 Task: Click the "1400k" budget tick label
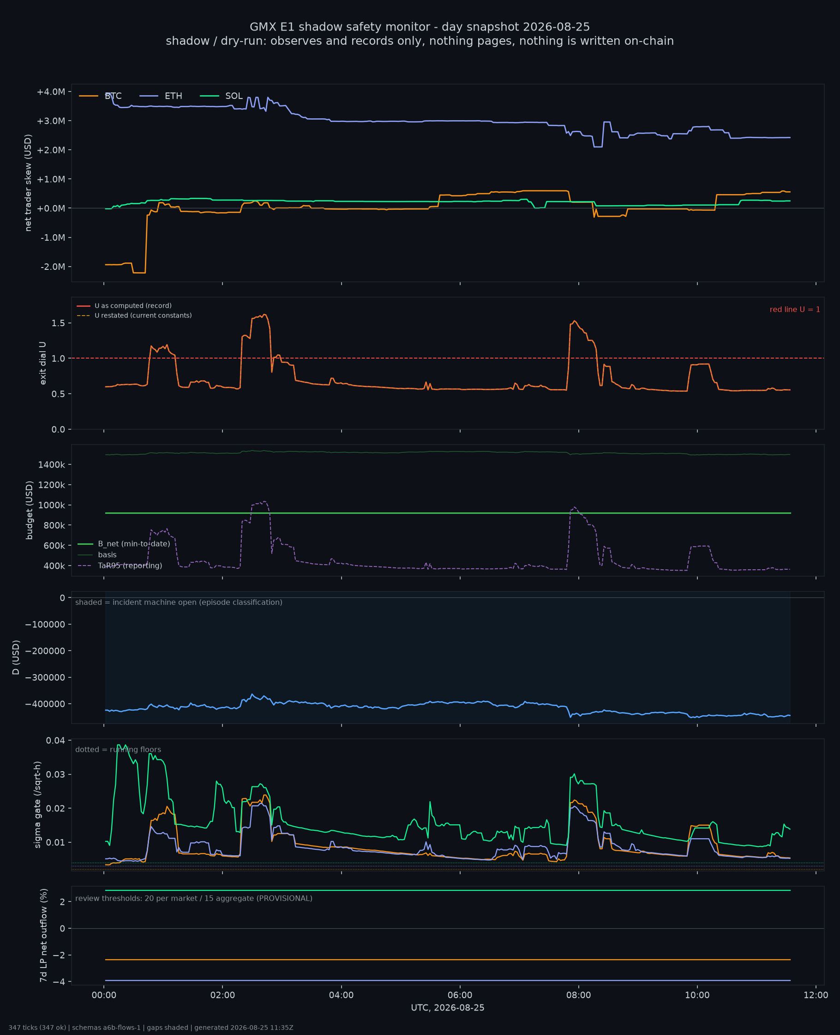(52, 465)
